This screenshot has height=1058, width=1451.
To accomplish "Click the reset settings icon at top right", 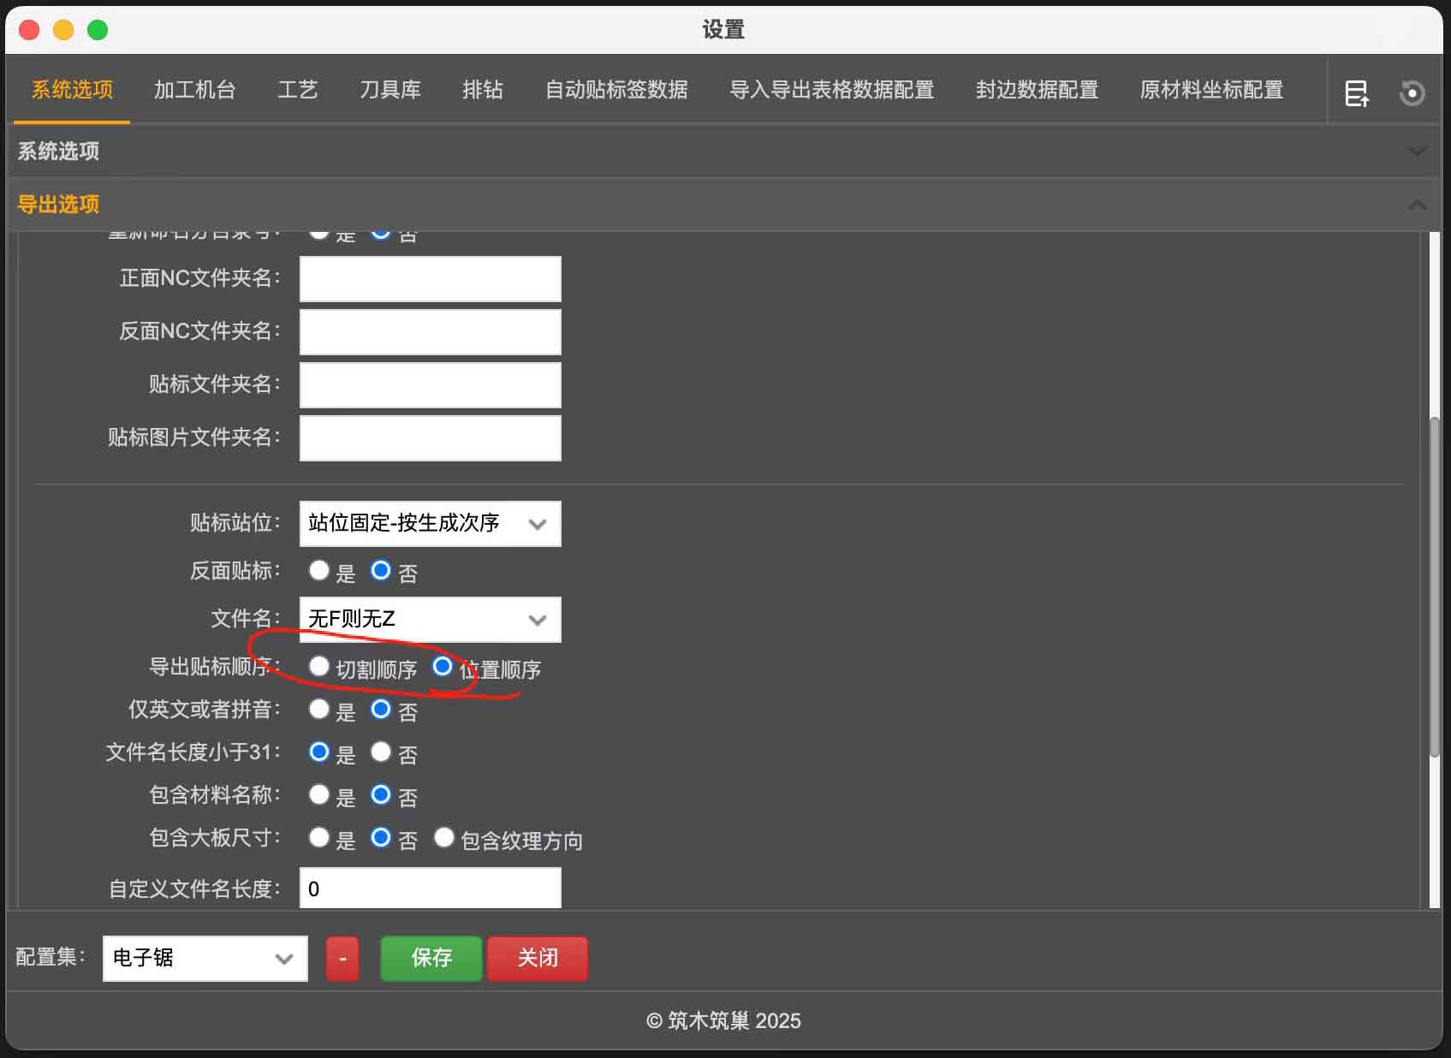I will [x=1412, y=92].
